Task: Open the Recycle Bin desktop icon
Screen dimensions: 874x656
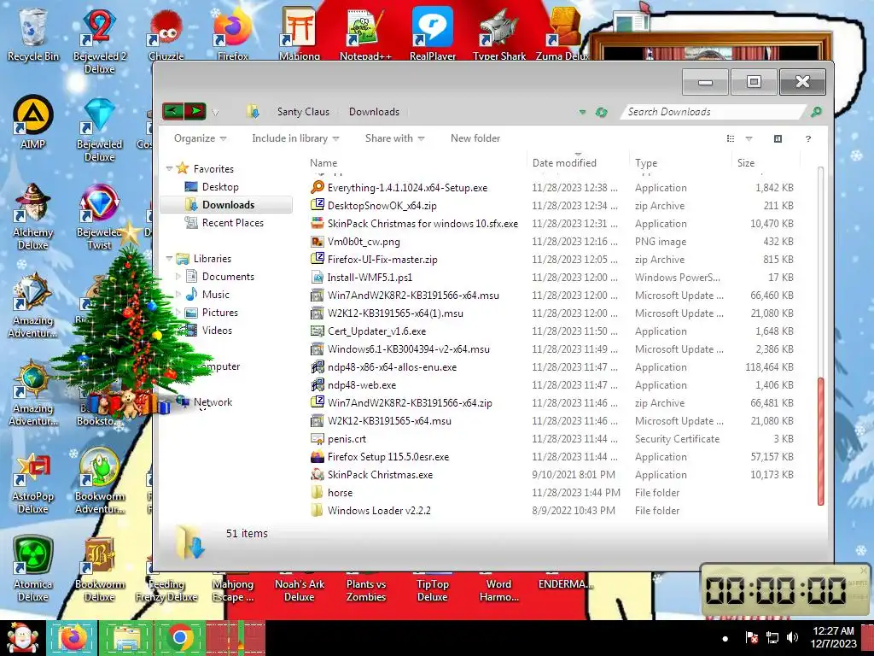Action: coord(33,34)
